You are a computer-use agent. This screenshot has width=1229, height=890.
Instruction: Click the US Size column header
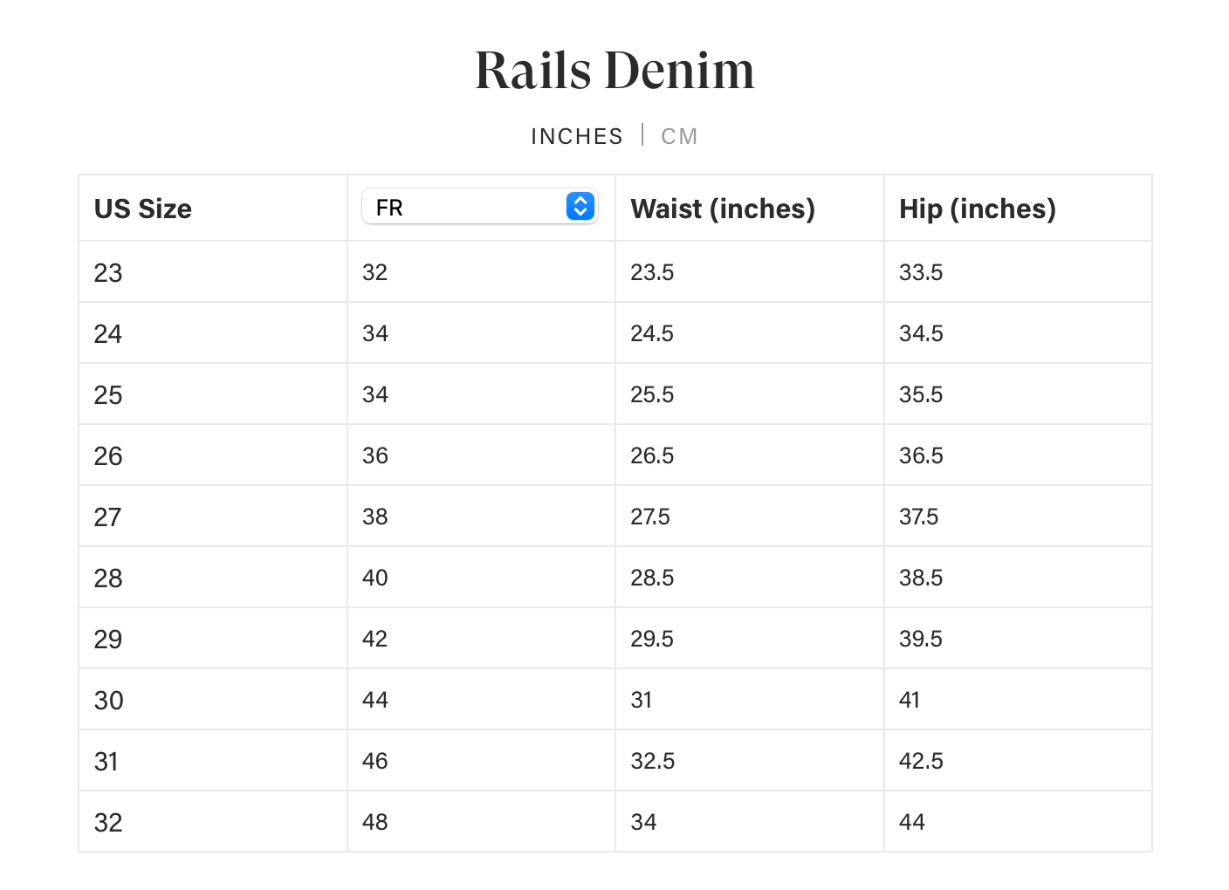point(143,209)
